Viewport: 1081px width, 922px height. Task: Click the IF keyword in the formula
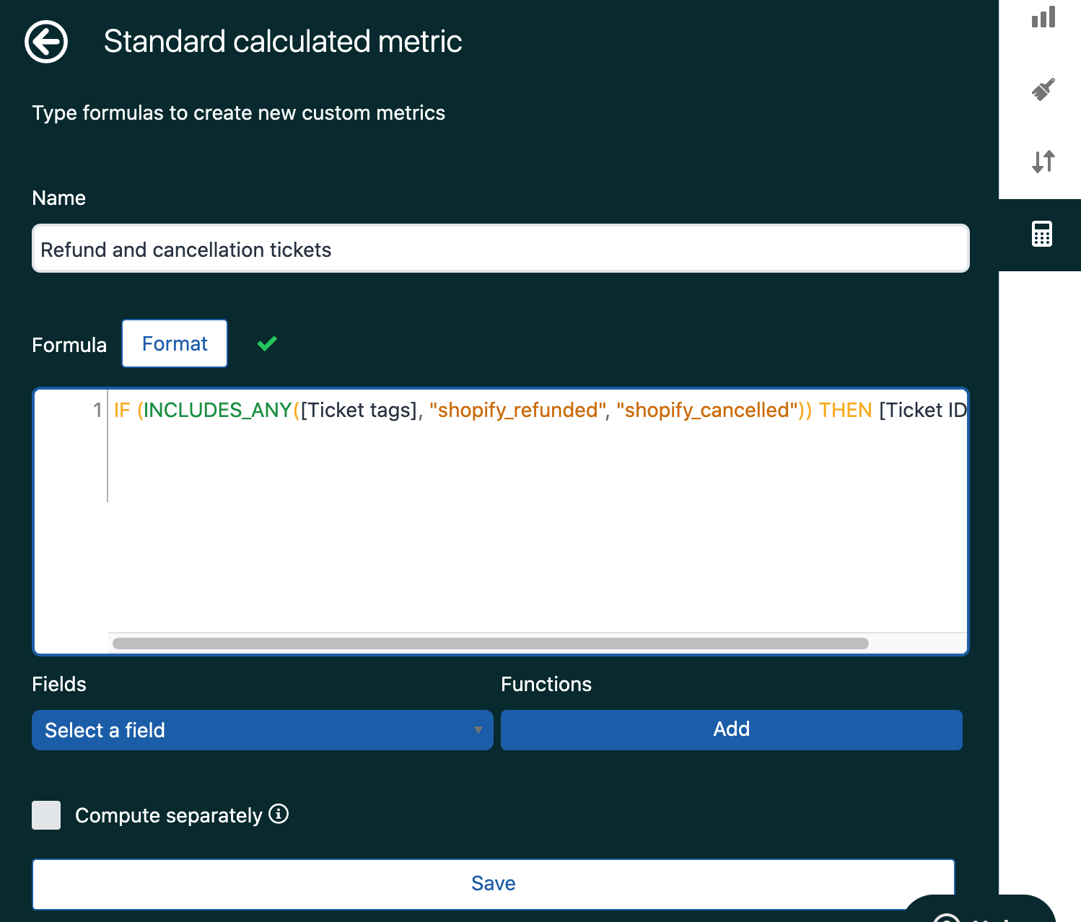(122, 410)
